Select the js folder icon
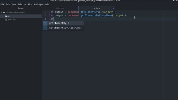 coord(6,16)
